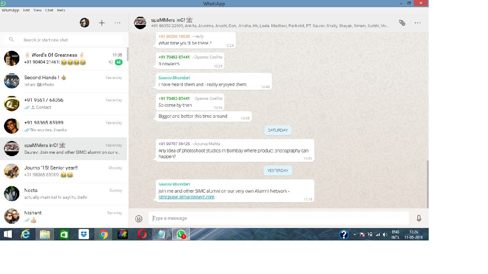Click conversation pane scrollbar
Image resolution: width=488 pixels, height=274 pixels.
click(x=428, y=184)
